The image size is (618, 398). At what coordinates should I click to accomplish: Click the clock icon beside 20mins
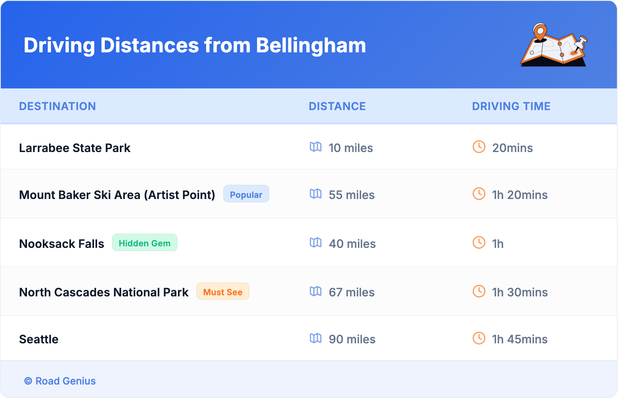[479, 147]
